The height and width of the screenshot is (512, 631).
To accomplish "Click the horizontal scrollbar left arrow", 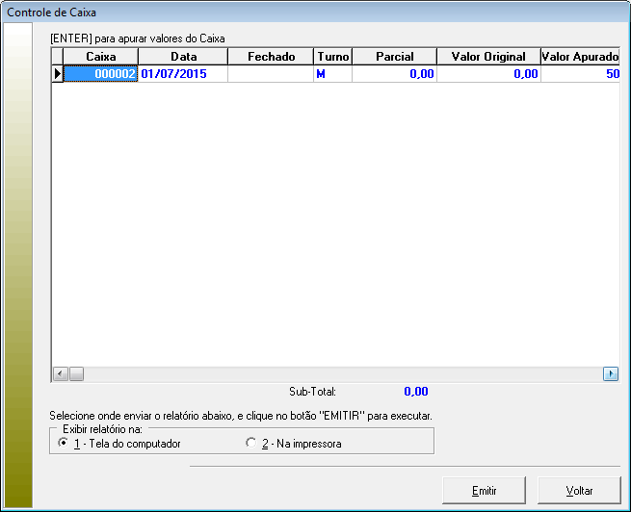I will [59, 373].
